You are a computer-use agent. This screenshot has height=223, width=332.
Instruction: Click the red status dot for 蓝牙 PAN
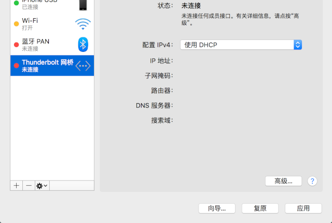coord(16,45)
